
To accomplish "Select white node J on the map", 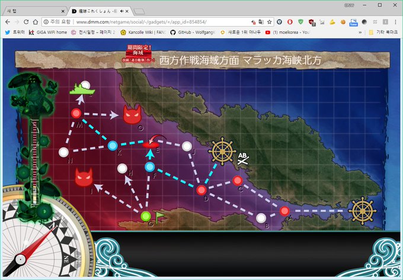I will tap(187, 146).
